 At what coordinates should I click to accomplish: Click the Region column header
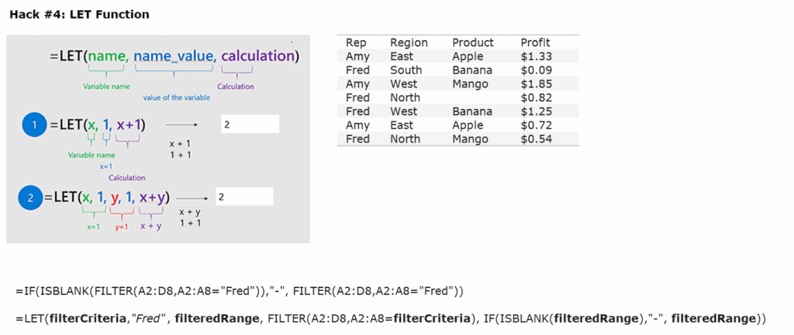[409, 43]
